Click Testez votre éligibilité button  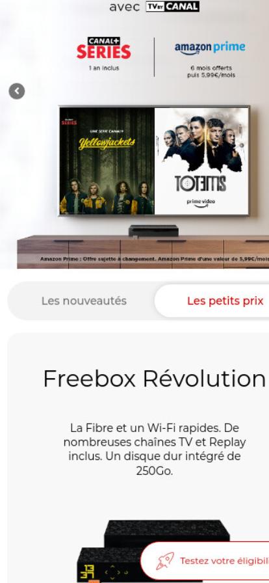click(205, 561)
